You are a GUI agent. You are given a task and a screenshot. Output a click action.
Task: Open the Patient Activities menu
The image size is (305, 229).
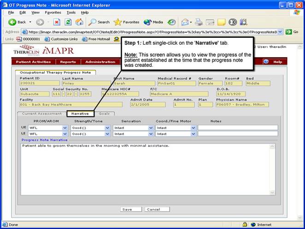(x=33, y=62)
